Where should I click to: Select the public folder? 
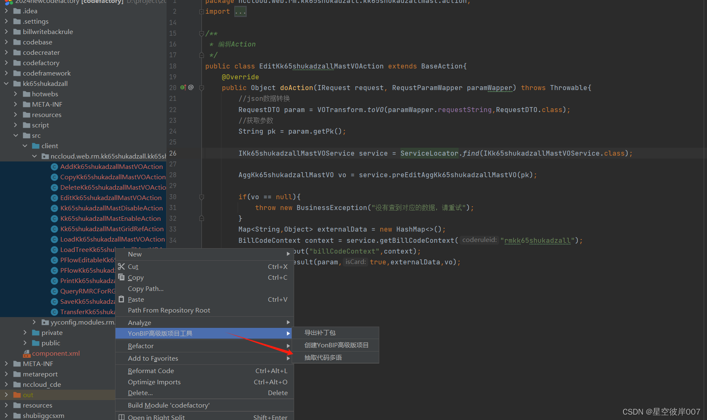(51, 343)
